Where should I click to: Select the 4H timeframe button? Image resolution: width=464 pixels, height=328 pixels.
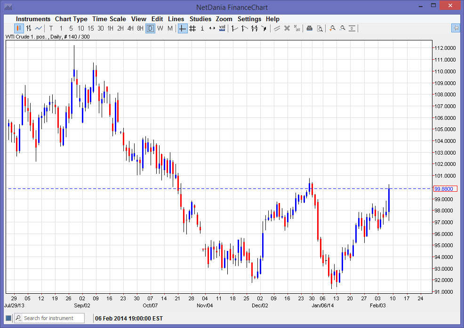pyautogui.click(x=130, y=28)
